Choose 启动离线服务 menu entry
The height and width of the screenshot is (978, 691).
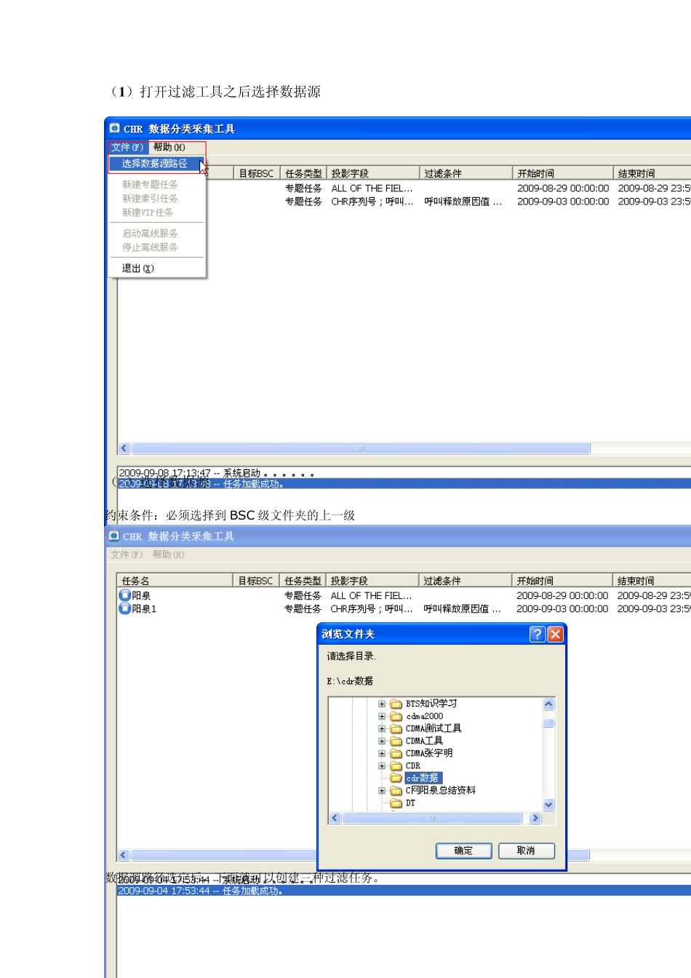(150, 234)
